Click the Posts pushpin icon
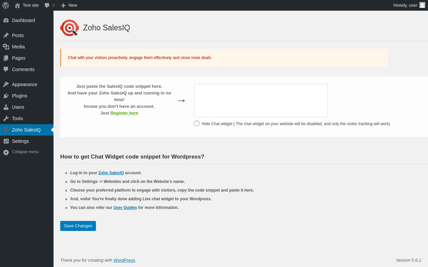428x267 pixels. coord(6,35)
